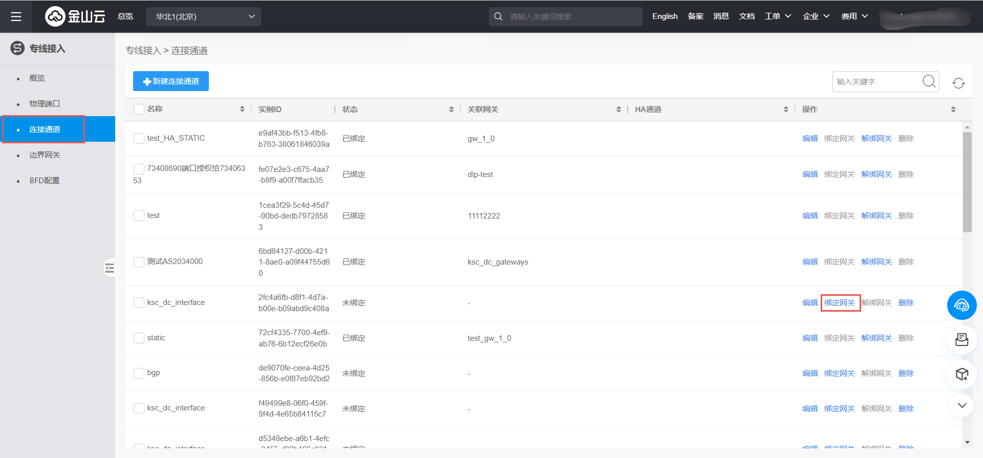Click 解绑网关 for the static channel

(x=876, y=338)
